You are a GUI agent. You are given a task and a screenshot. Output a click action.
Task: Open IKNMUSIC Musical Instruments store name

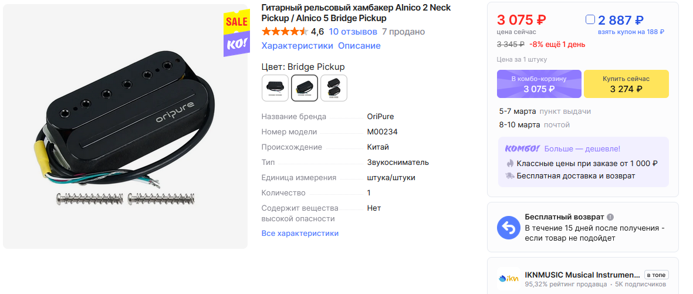tap(582, 275)
